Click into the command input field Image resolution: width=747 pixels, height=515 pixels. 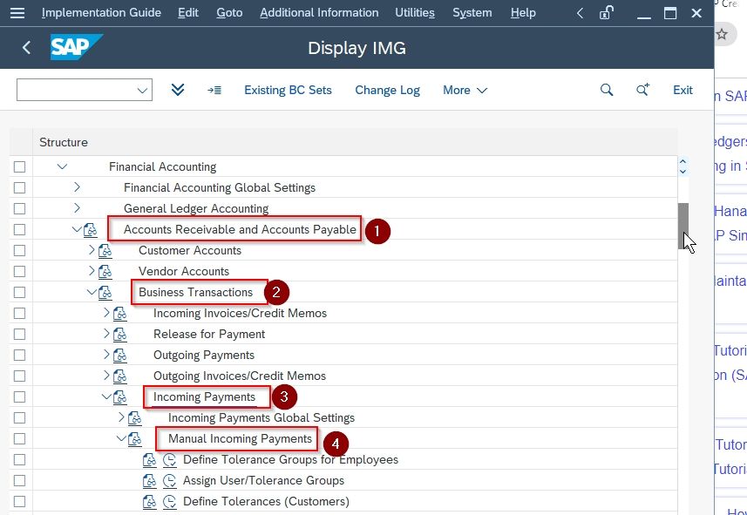[x=76, y=90]
